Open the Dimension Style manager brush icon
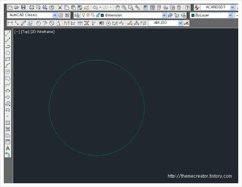The height and width of the screenshot is (187, 242). point(186,23)
